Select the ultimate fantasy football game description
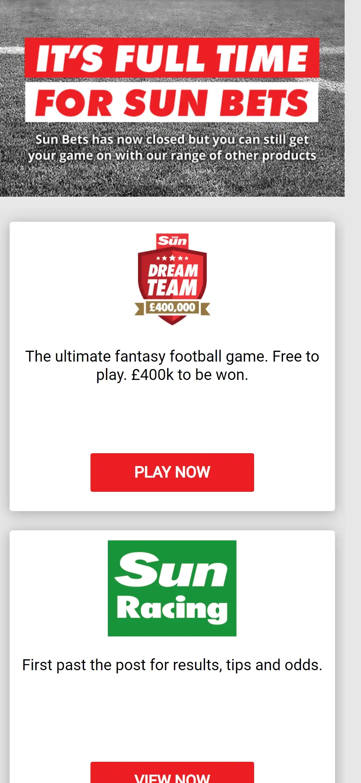 tap(172, 365)
